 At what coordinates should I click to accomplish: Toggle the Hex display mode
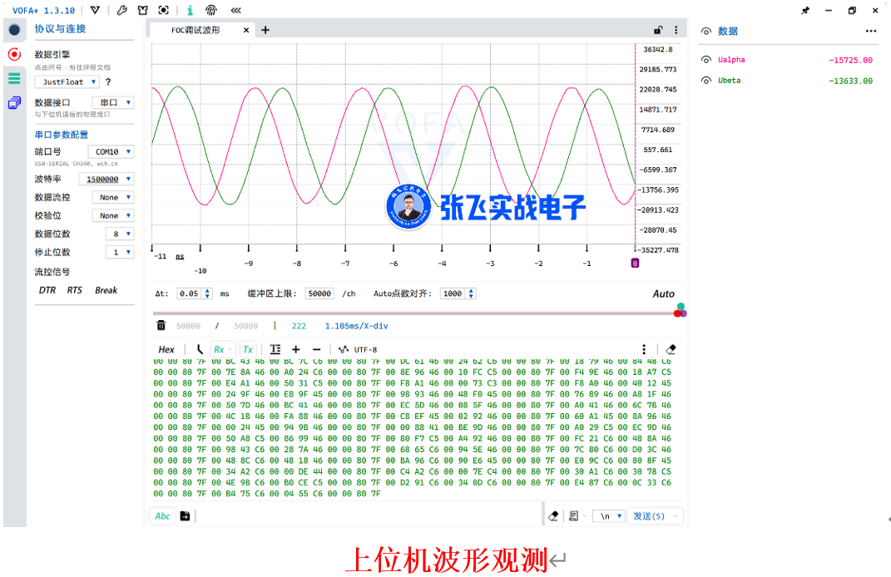click(x=166, y=349)
